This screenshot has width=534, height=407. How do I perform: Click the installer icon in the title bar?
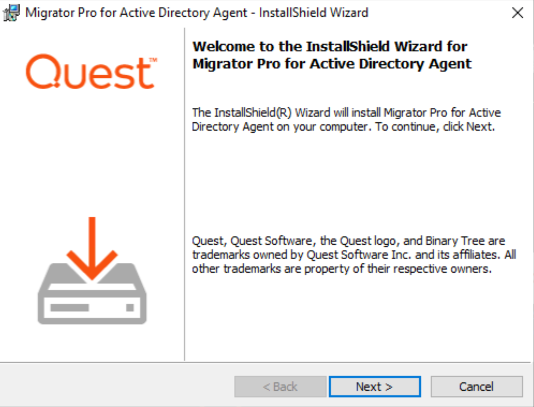[11, 12]
